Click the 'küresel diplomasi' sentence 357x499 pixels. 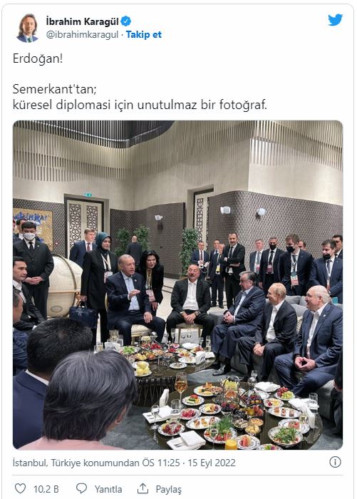[x=140, y=105]
